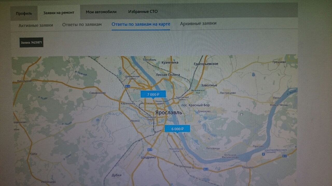Viewport: 332px width, 186px height.
Task: Open Мои автомобили tab
Action: [x=101, y=12]
